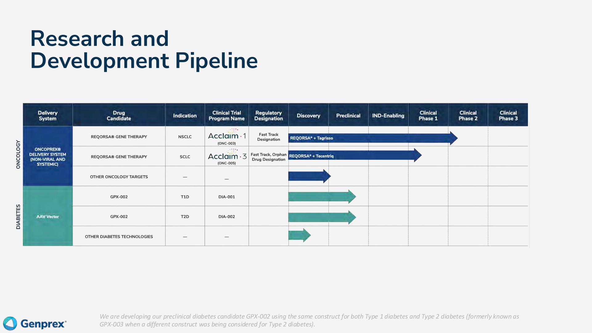The image size is (592, 333).
Task: Select the Clinical Trial Program Name header
Action: [227, 115]
